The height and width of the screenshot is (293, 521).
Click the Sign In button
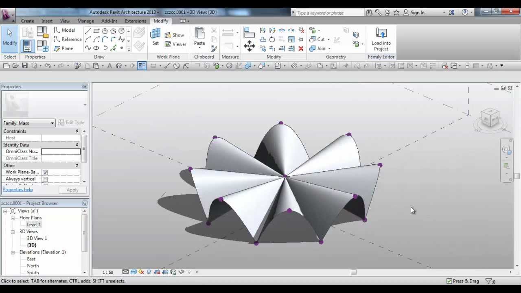click(x=414, y=13)
